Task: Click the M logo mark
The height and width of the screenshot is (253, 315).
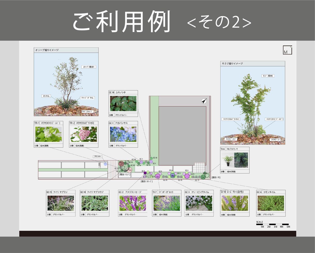Action: tap(287, 50)
